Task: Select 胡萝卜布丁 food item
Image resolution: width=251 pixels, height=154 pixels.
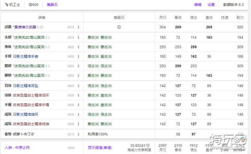Action: coord(22,134)
